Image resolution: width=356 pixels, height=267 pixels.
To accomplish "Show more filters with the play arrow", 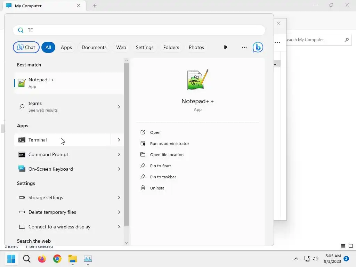I will (225, 47).
